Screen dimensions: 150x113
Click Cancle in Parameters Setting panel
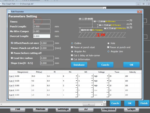105,65
